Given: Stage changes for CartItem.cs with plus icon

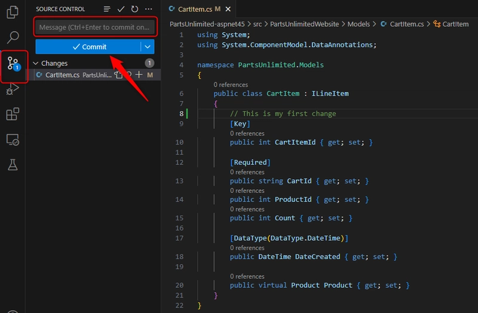Looking at the screenshot, I should click(139, 75).
